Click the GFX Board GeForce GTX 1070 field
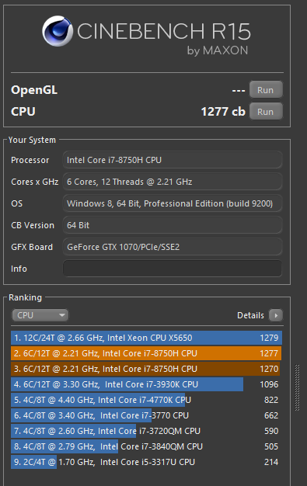Viewport: 307px width, 486px height. (173, 247)
